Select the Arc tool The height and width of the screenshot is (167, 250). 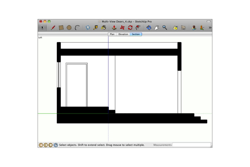click(77, 28)
